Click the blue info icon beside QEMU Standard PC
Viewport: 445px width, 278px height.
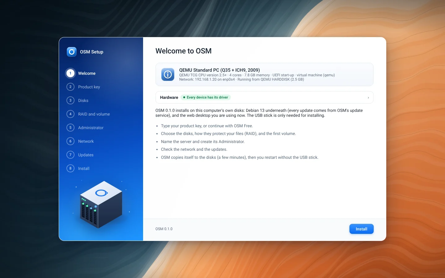(x=168, y=74)
